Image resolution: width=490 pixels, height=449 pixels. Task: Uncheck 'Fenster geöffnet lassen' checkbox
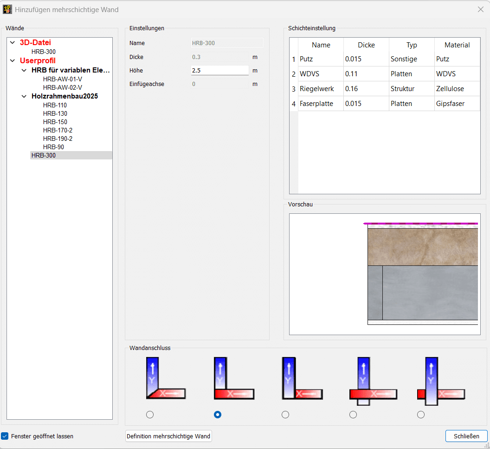[x=5, y=436]
